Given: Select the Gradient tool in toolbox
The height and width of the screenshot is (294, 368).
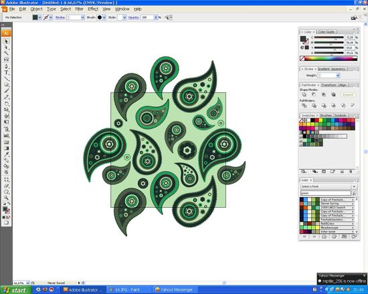Looking at the screenshot, I should pyautogui.click(x=6, y=148).
